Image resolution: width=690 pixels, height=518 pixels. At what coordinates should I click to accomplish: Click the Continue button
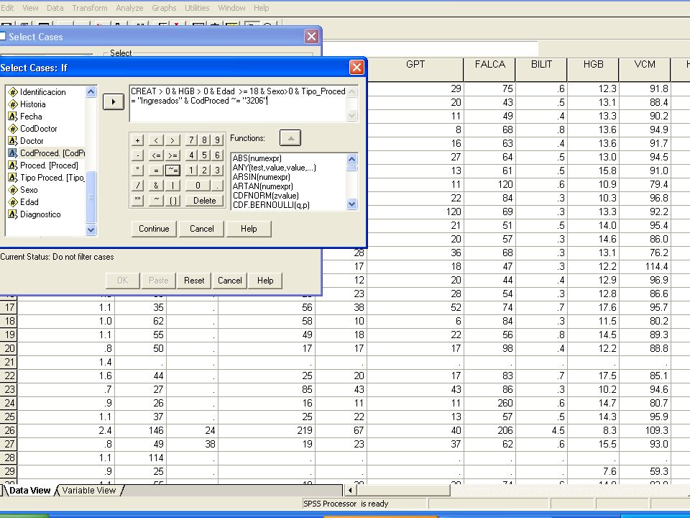pos(154,229)
